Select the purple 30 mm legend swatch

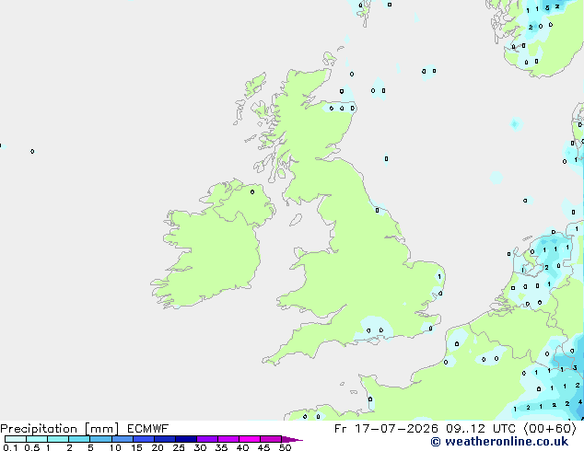207,439
